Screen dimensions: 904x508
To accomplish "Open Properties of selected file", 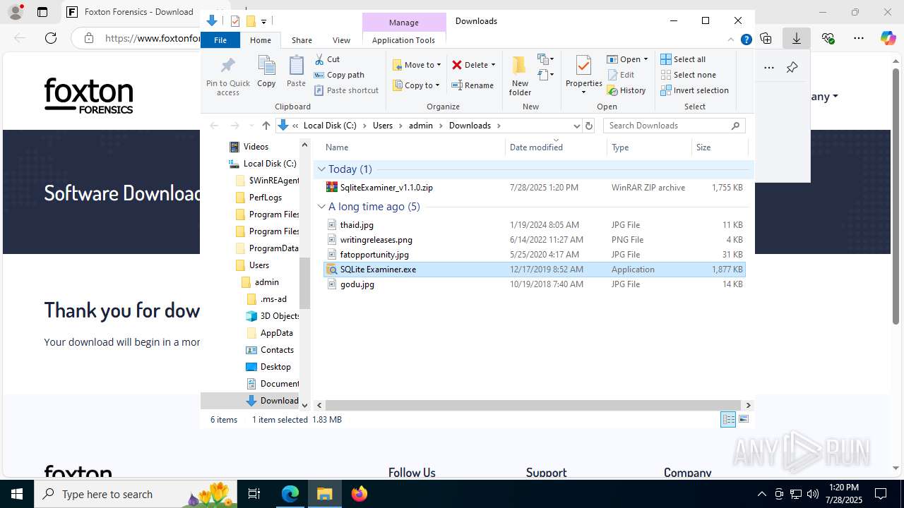I will 583,76.
